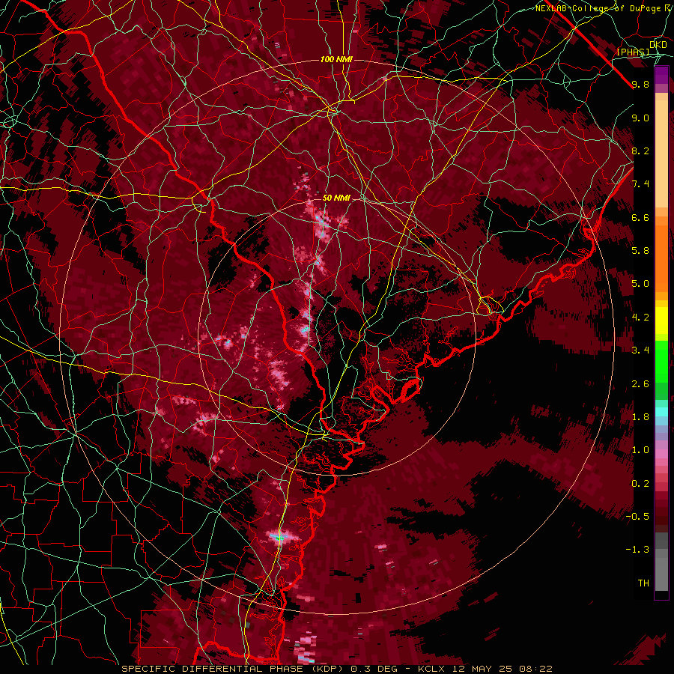Click the 1.8 value on color scale
674x674 pixels.
click(640, 417)
